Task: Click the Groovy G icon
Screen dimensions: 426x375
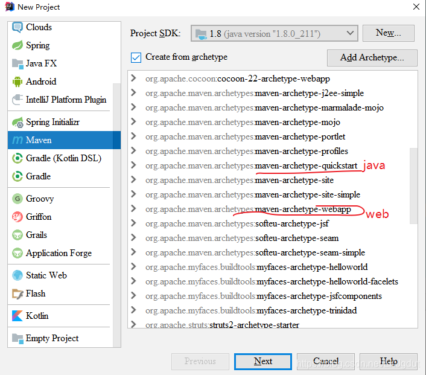Action: point(17,199)
